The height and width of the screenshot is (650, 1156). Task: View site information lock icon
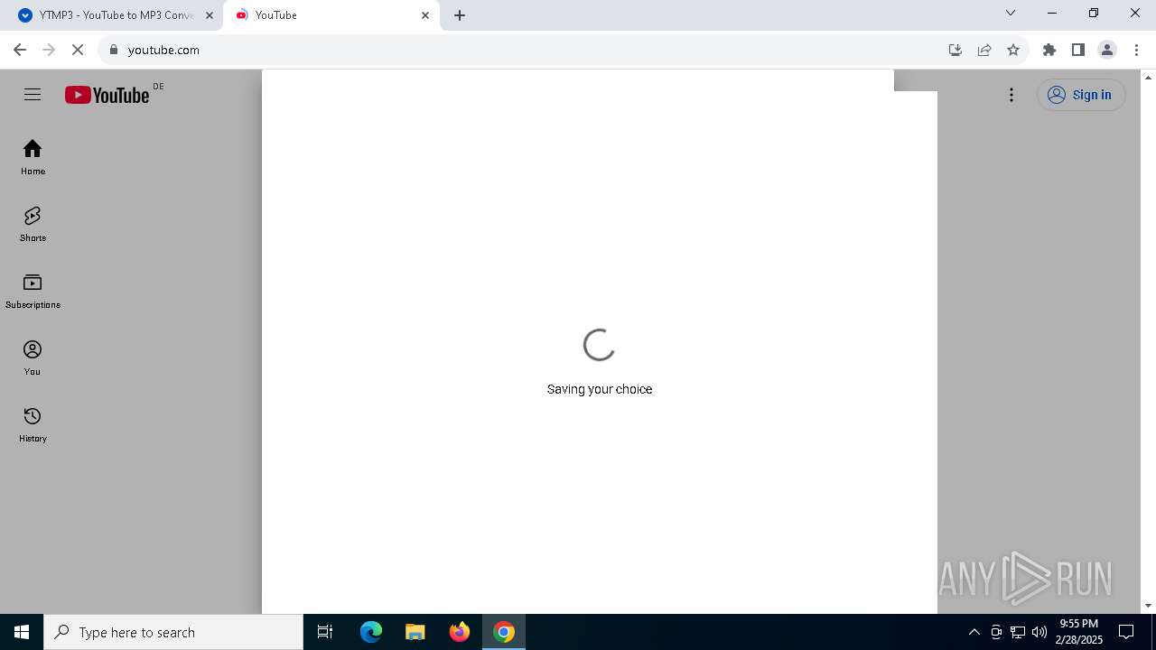pos(113,50)
